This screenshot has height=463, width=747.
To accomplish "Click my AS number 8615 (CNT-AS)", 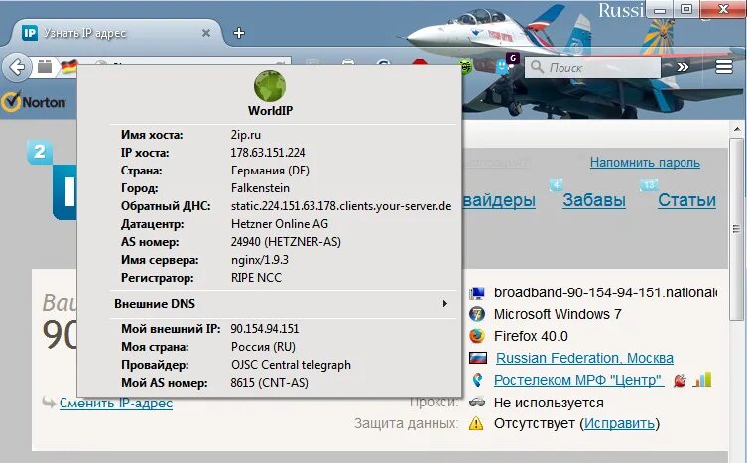I will click(270, 383).
